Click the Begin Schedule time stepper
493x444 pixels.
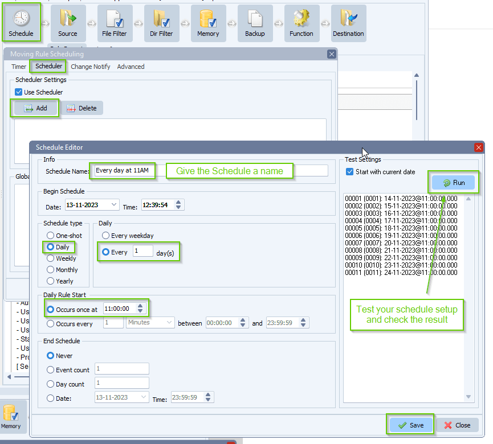coord(178,205)
